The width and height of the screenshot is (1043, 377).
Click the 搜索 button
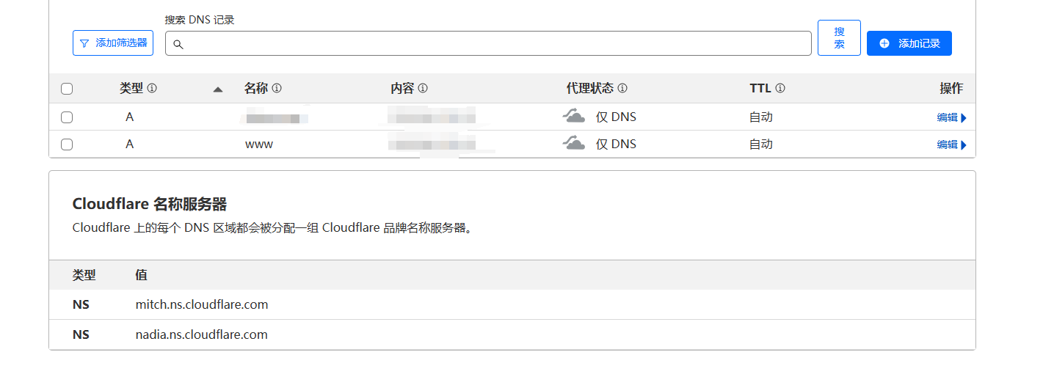tap(839, 38)
